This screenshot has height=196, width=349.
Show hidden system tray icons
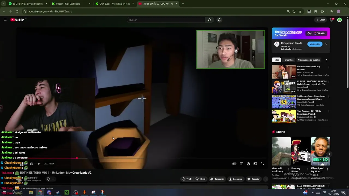pyautogui.click(x=313, y=192)
